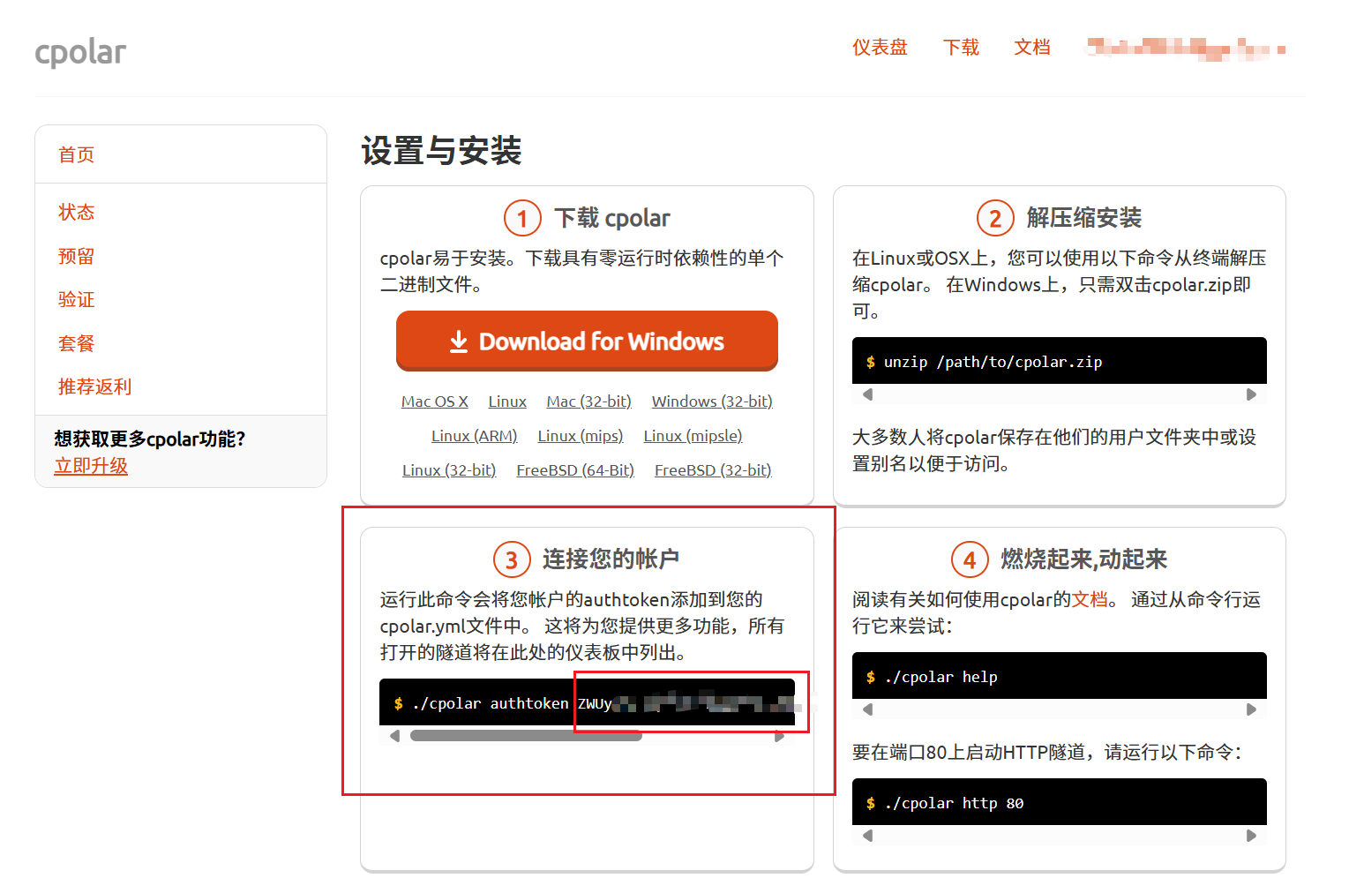This screenshot has width=1364, height=893.
Task: Click left scroll arrow under unzip command
Action: click(x=868, y=394)
